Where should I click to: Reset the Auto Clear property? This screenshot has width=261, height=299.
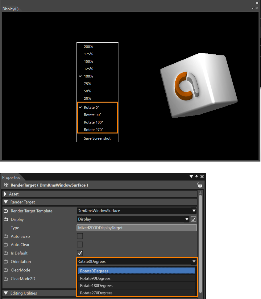(6, 245)
